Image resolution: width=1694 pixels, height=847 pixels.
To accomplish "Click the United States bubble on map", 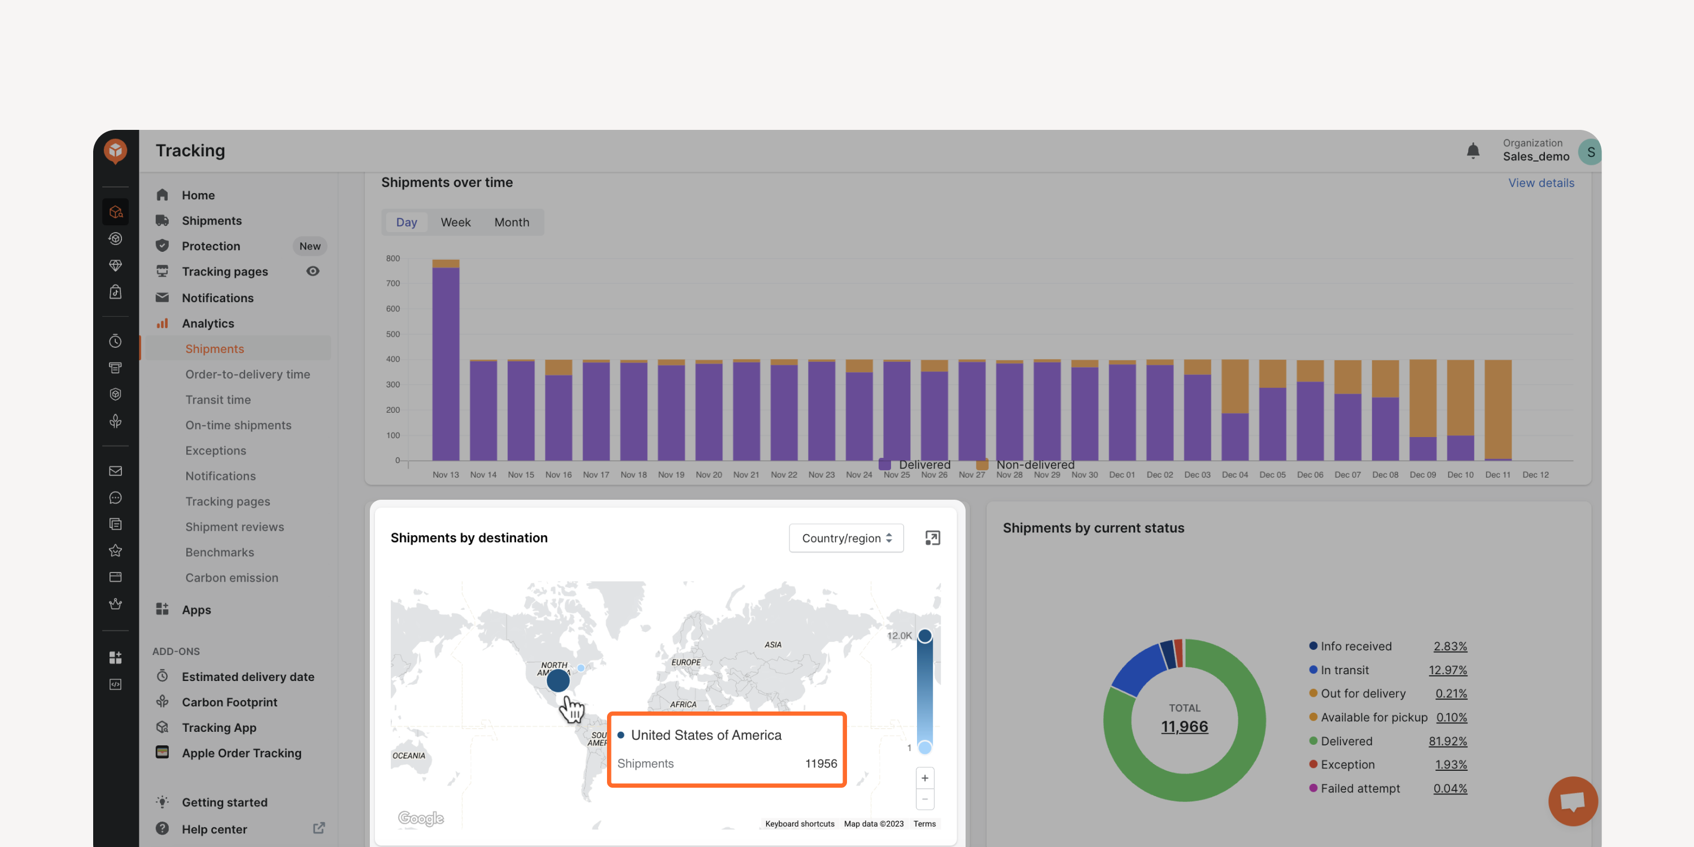I will [558, 680].
